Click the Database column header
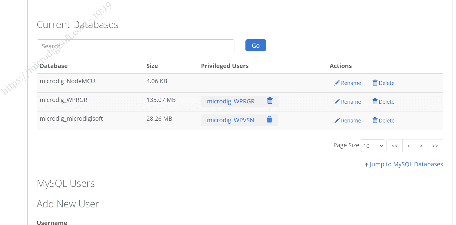The height and width of the screenshot is (225, 456). coord(53,66)
